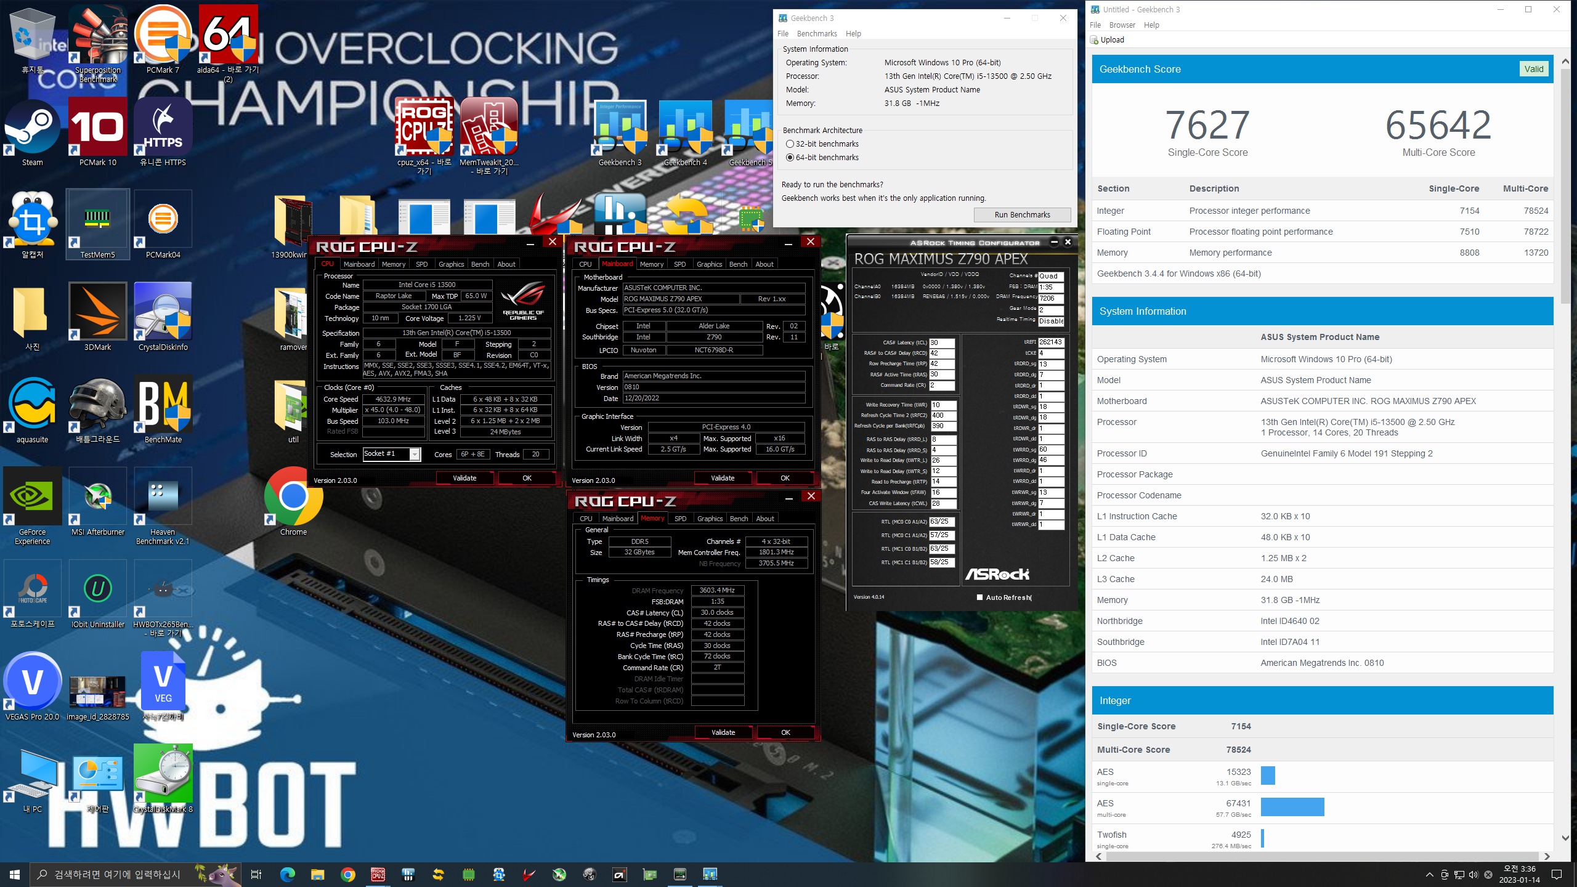The image size is (1577, 887).
Task: Open IObit Uninstaller desktop icon
Action: (98, 594)
